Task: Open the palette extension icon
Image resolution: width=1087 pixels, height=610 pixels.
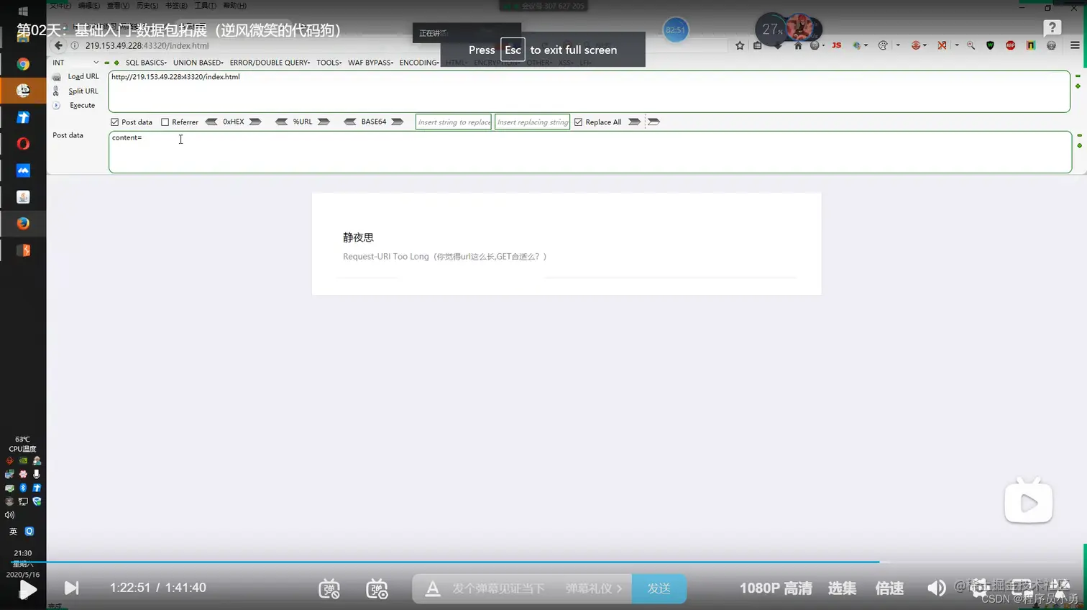Action: coord(883,45)
